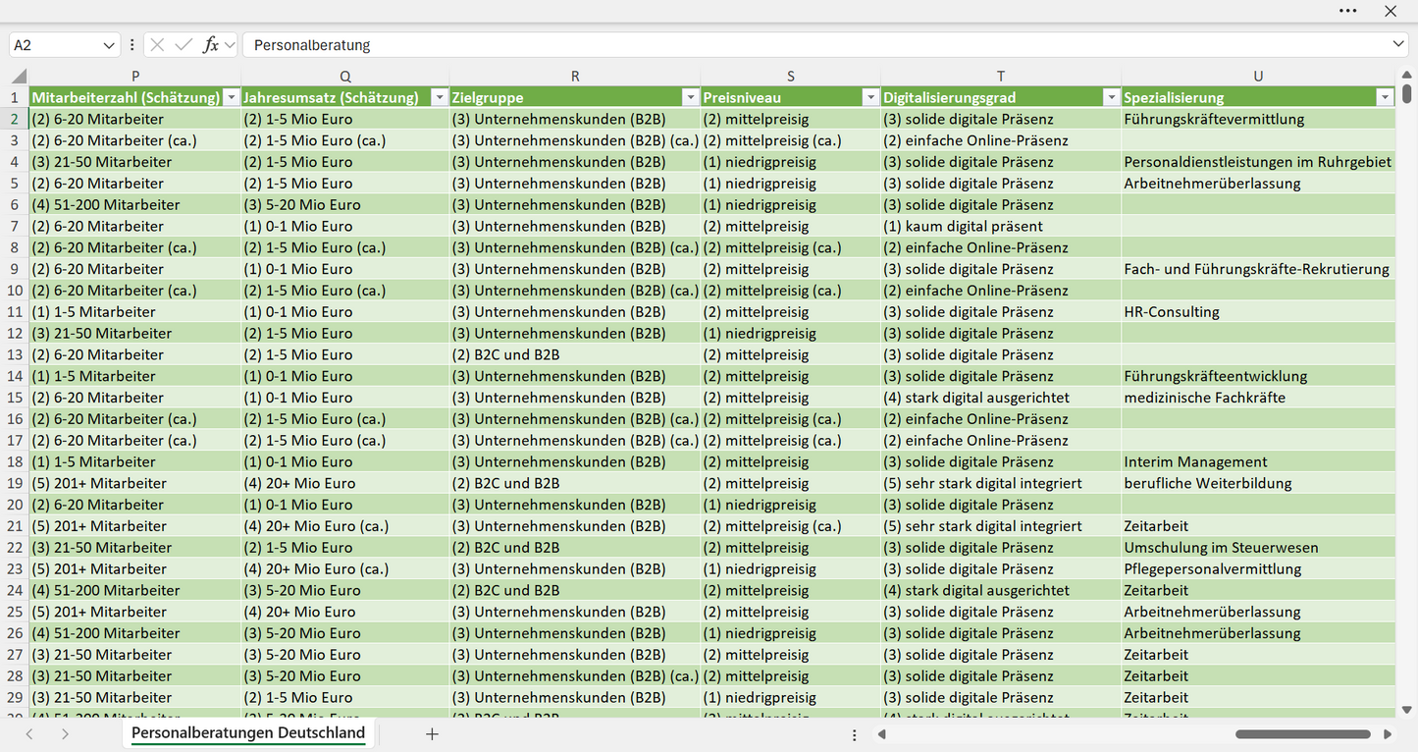Click the vertical scroll down arrow

pos(1407,709)
